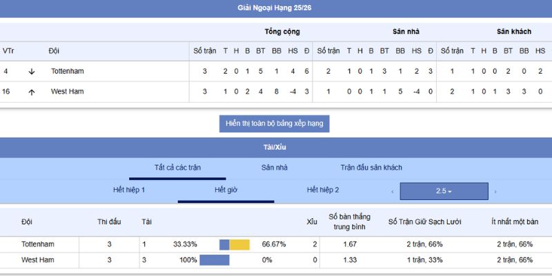552x276 pixels.
Task: Switch to the 'Sân nhà' tab
Action: pos(274,168)
